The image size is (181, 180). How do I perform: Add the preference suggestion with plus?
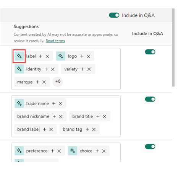click(52, 151)
